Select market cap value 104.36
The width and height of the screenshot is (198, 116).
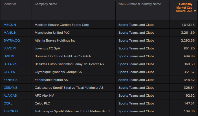pyautogui.click(x=189, y=111)
